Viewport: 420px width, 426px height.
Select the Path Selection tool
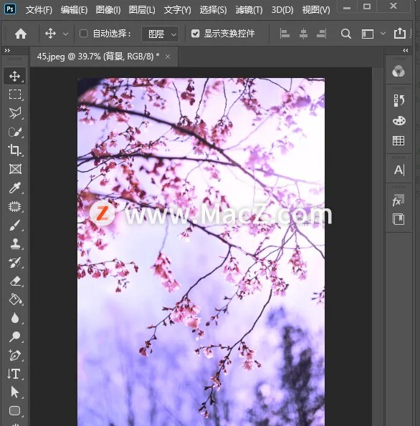[x=14, y=392]
